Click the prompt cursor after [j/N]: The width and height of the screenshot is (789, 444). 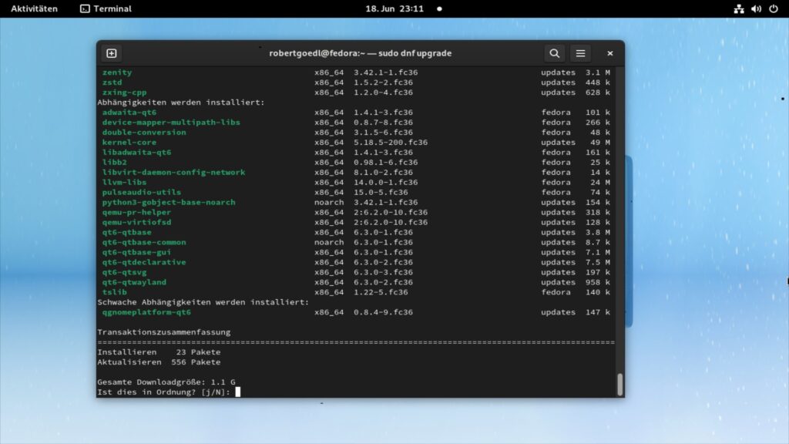click(237, 392)
